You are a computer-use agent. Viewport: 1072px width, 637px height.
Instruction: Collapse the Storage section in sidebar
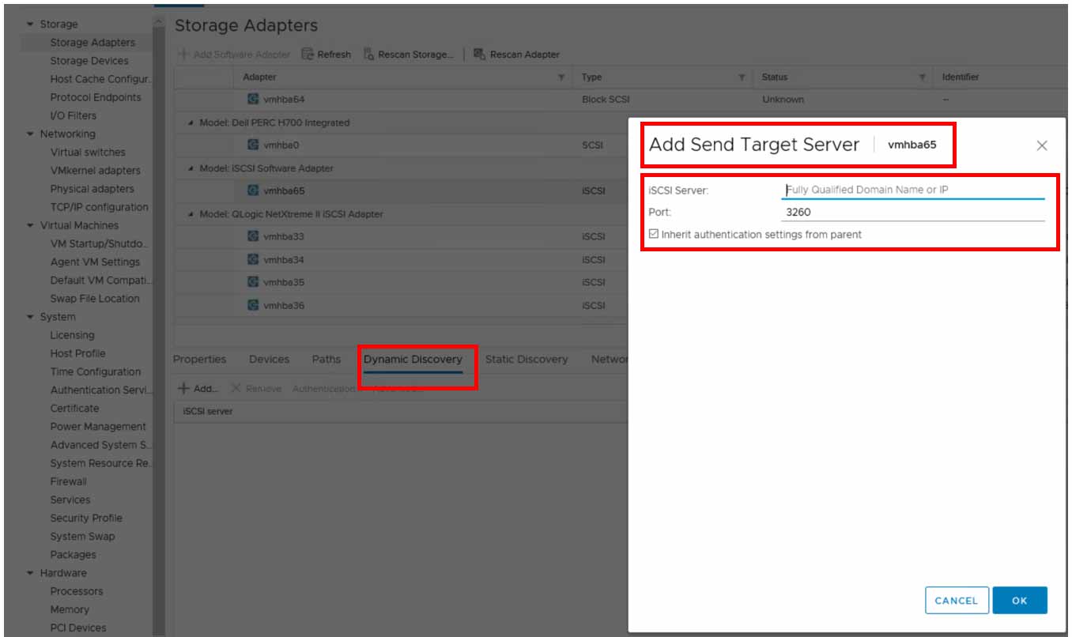coord(30,24)
